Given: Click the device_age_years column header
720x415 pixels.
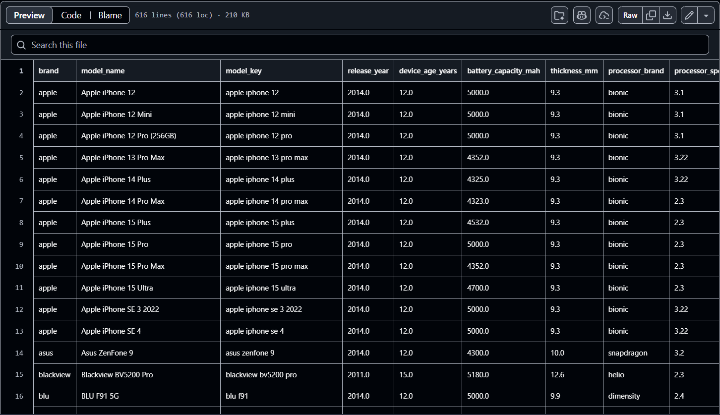Looking at the screenshot, I should (x=428, y=71).
